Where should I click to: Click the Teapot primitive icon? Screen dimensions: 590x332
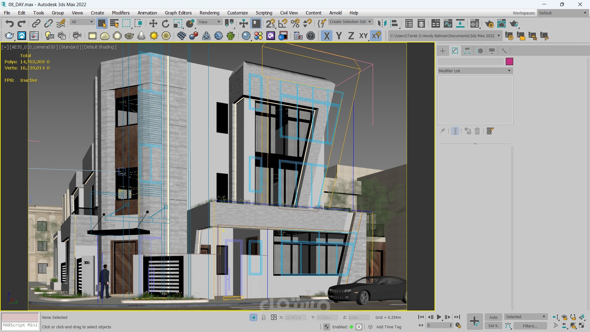pyautogui.click(x=129, y=36)
